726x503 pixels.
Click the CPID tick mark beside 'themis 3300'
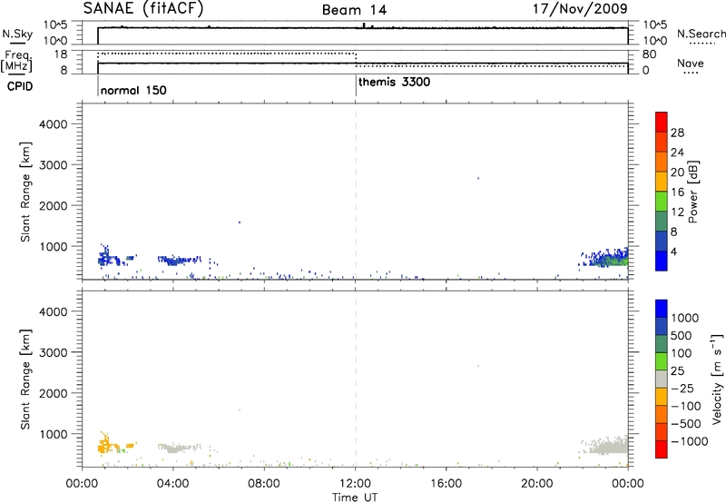coord(356,84)
